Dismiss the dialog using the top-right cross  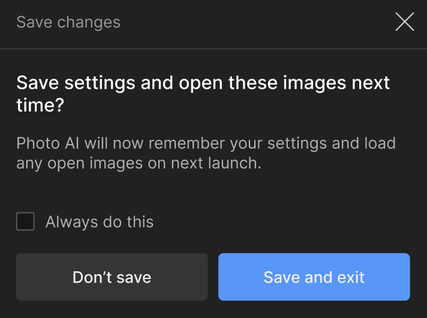tap(405, 22)
